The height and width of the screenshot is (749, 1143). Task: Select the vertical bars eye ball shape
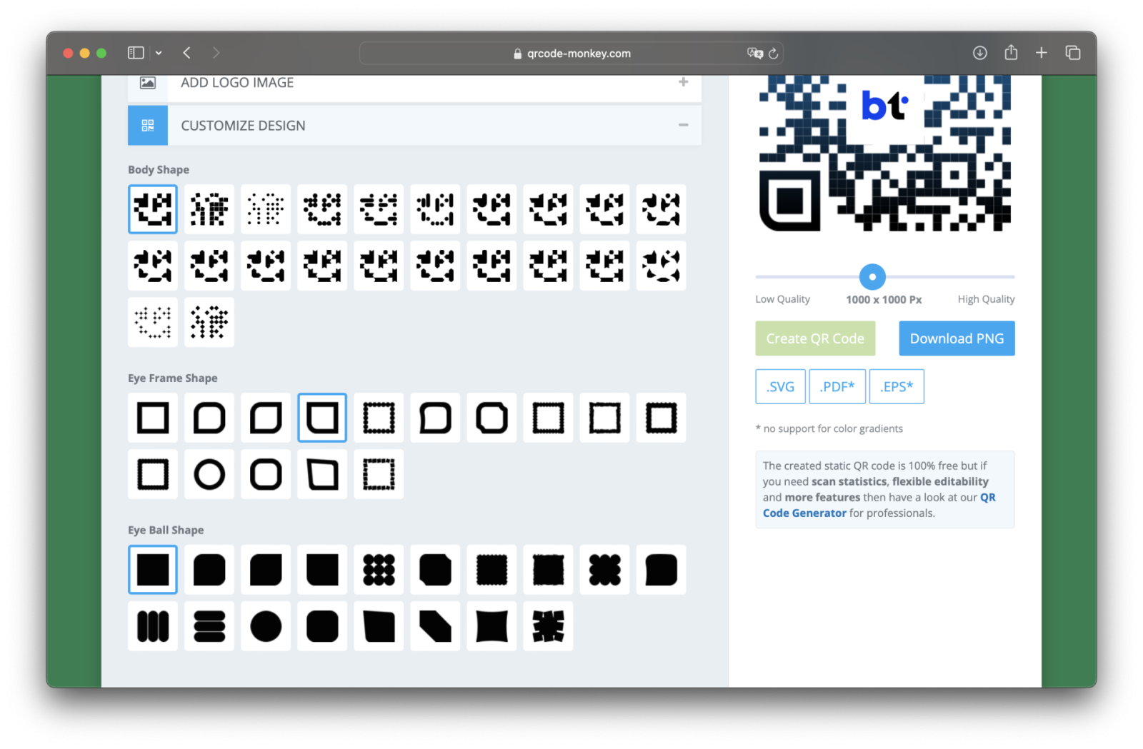click(x=153, y=626)
